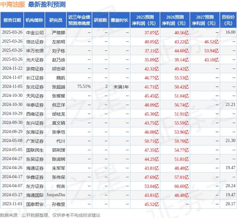This screenshot has width=237, height=218.
Task: Click the 46.52亿 2027 forecast
Action: point(211,42)
